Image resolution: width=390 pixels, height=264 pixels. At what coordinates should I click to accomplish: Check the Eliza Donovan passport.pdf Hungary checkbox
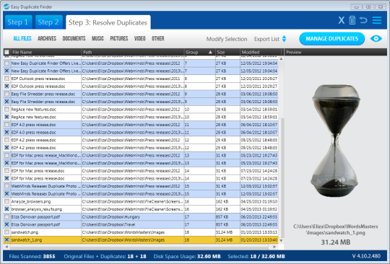(6, 217)
